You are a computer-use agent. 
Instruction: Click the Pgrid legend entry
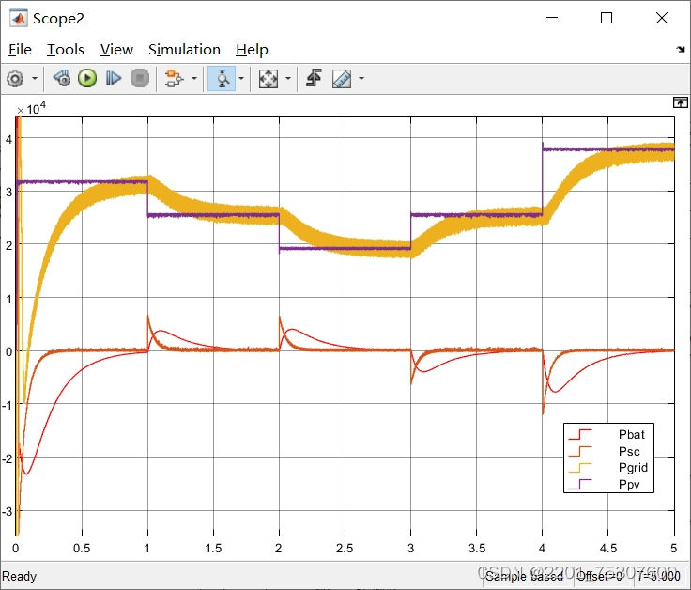tap(633, 468)
